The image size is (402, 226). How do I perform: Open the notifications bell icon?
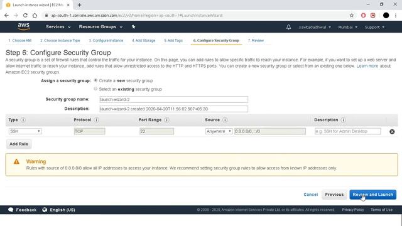tap(288, 27)
